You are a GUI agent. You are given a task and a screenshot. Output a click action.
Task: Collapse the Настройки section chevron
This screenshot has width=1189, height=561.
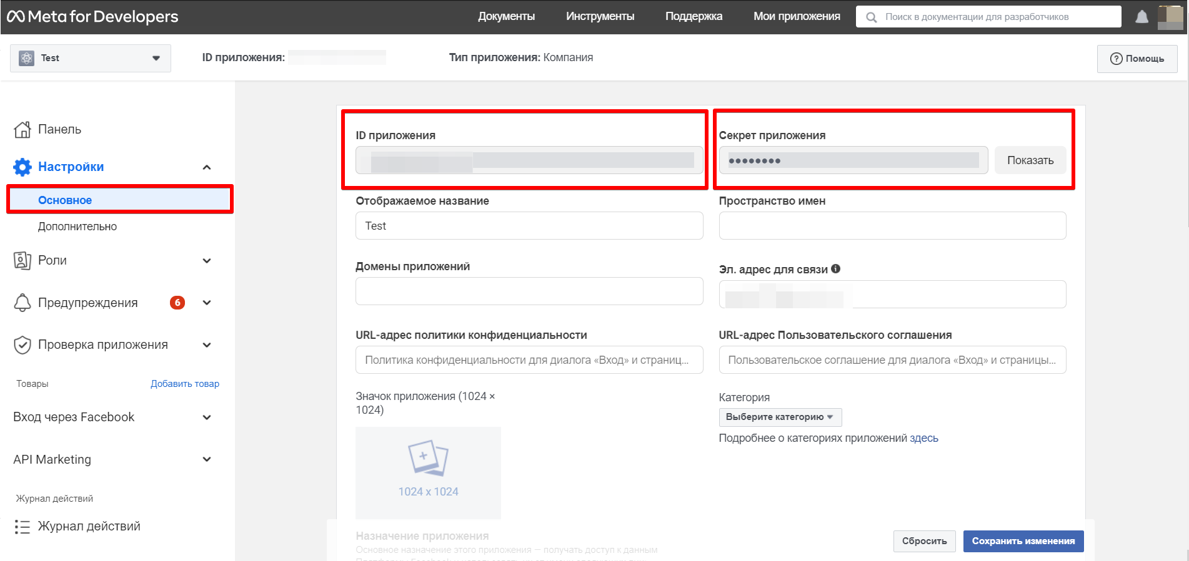(x=207, y=167)
